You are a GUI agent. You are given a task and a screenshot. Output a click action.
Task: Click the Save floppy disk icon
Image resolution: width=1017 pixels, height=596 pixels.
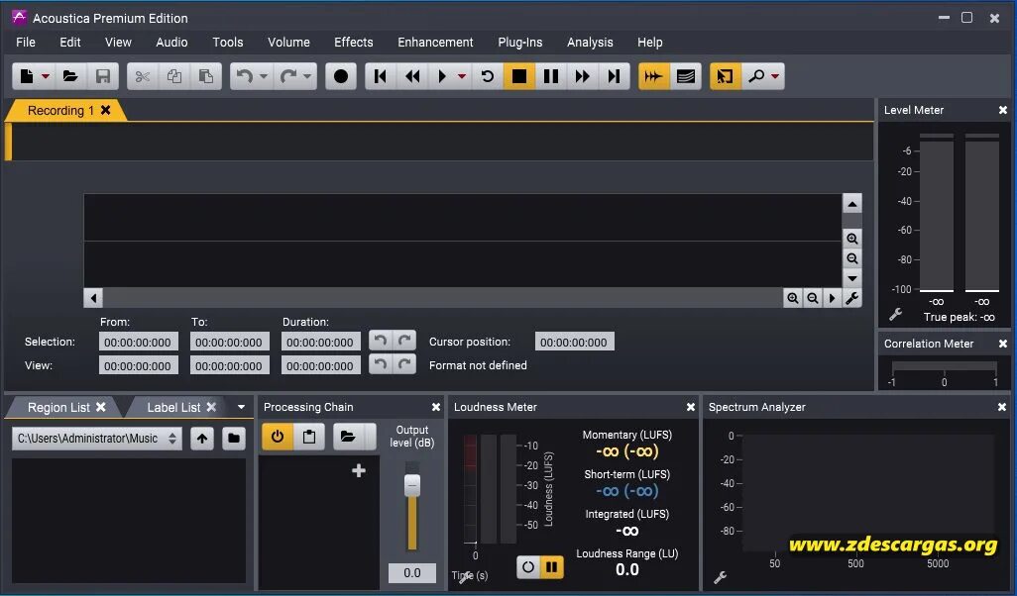click(102, 76)
